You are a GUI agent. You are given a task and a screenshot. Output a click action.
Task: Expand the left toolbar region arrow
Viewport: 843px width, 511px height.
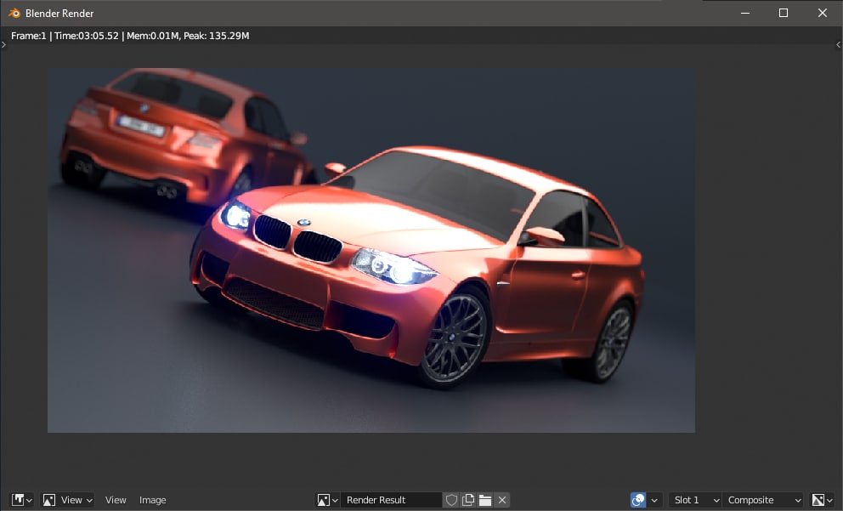(3, 45)
